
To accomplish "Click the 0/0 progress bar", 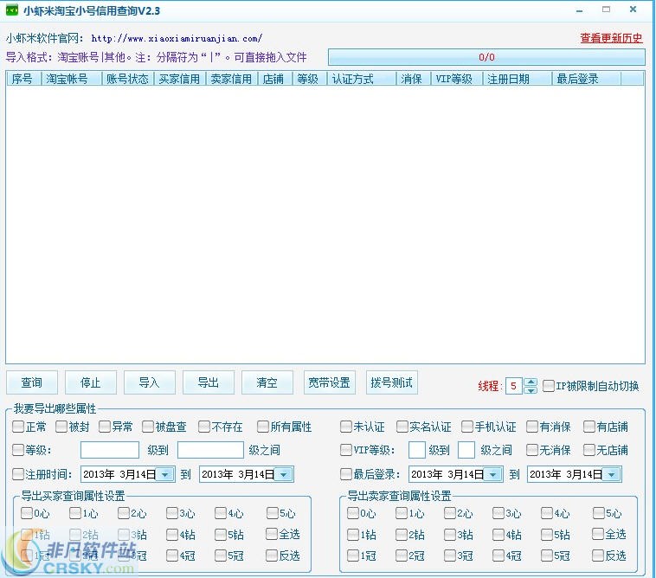I will (486, 57).
